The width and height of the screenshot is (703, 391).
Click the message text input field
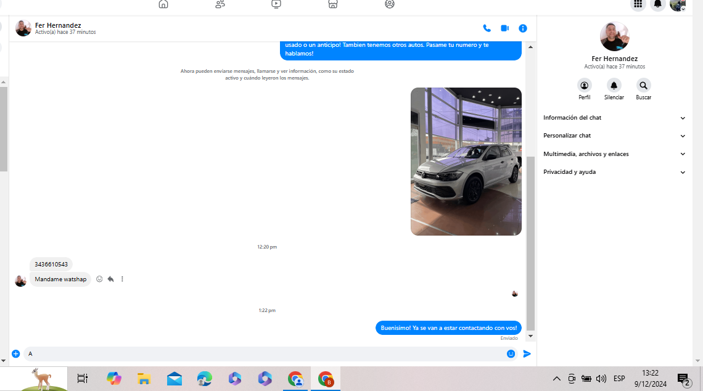[x=265, y=354]
